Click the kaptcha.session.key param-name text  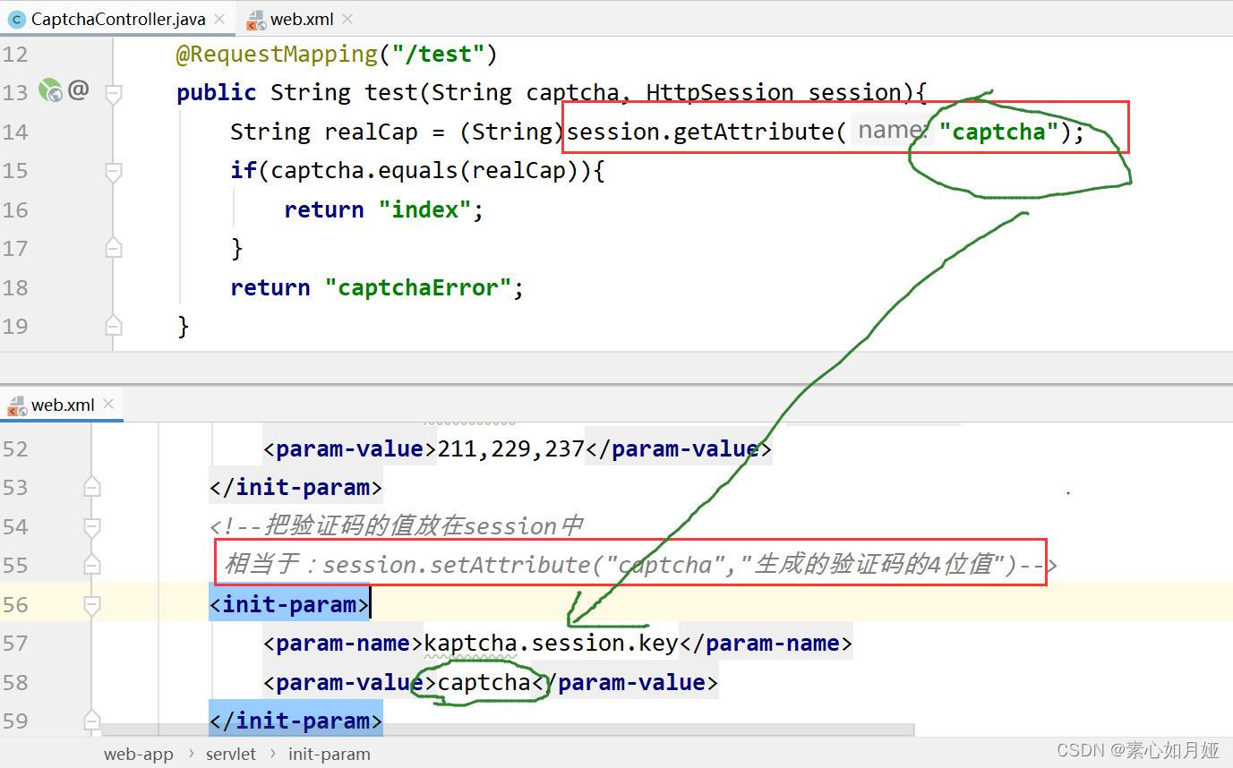pos(552,643)
